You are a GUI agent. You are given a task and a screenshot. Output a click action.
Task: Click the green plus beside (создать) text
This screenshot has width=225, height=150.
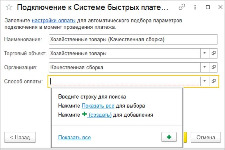coord(84,114)
